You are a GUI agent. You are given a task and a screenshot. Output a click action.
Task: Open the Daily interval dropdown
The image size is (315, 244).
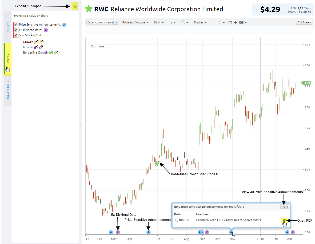pyautogui.click(x=159, y=22)
